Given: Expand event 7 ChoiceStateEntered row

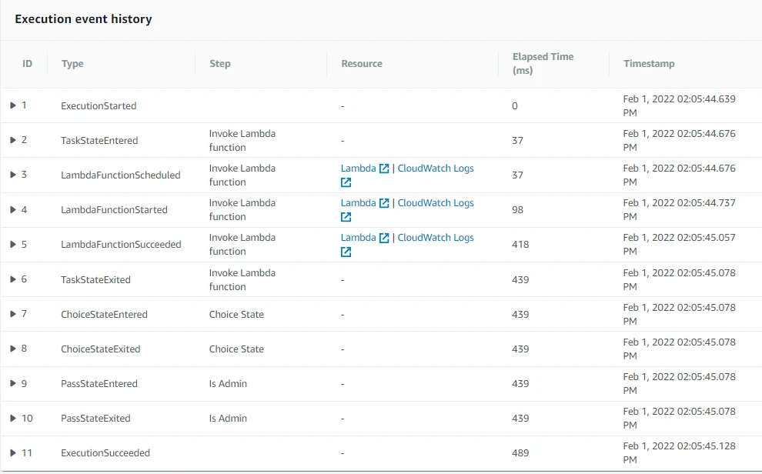Looking at the screenshot, I should (13, 314).
